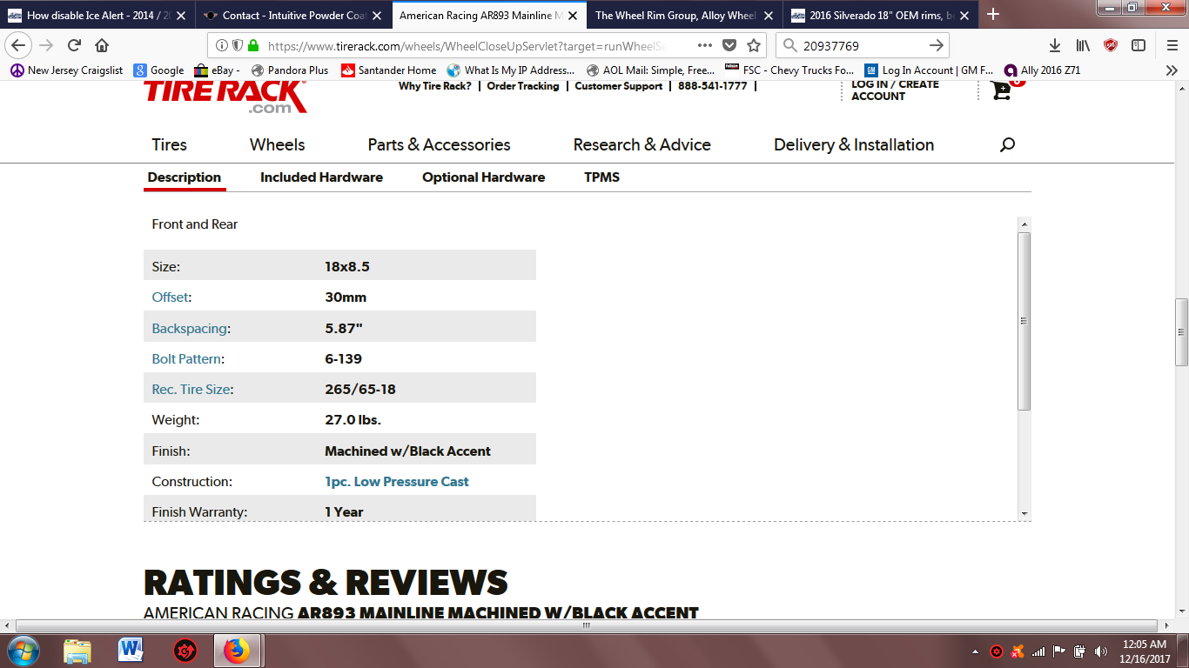Open the Tire Rack site search
This screenshot has height=668, width=1189.
(1007, 144)
